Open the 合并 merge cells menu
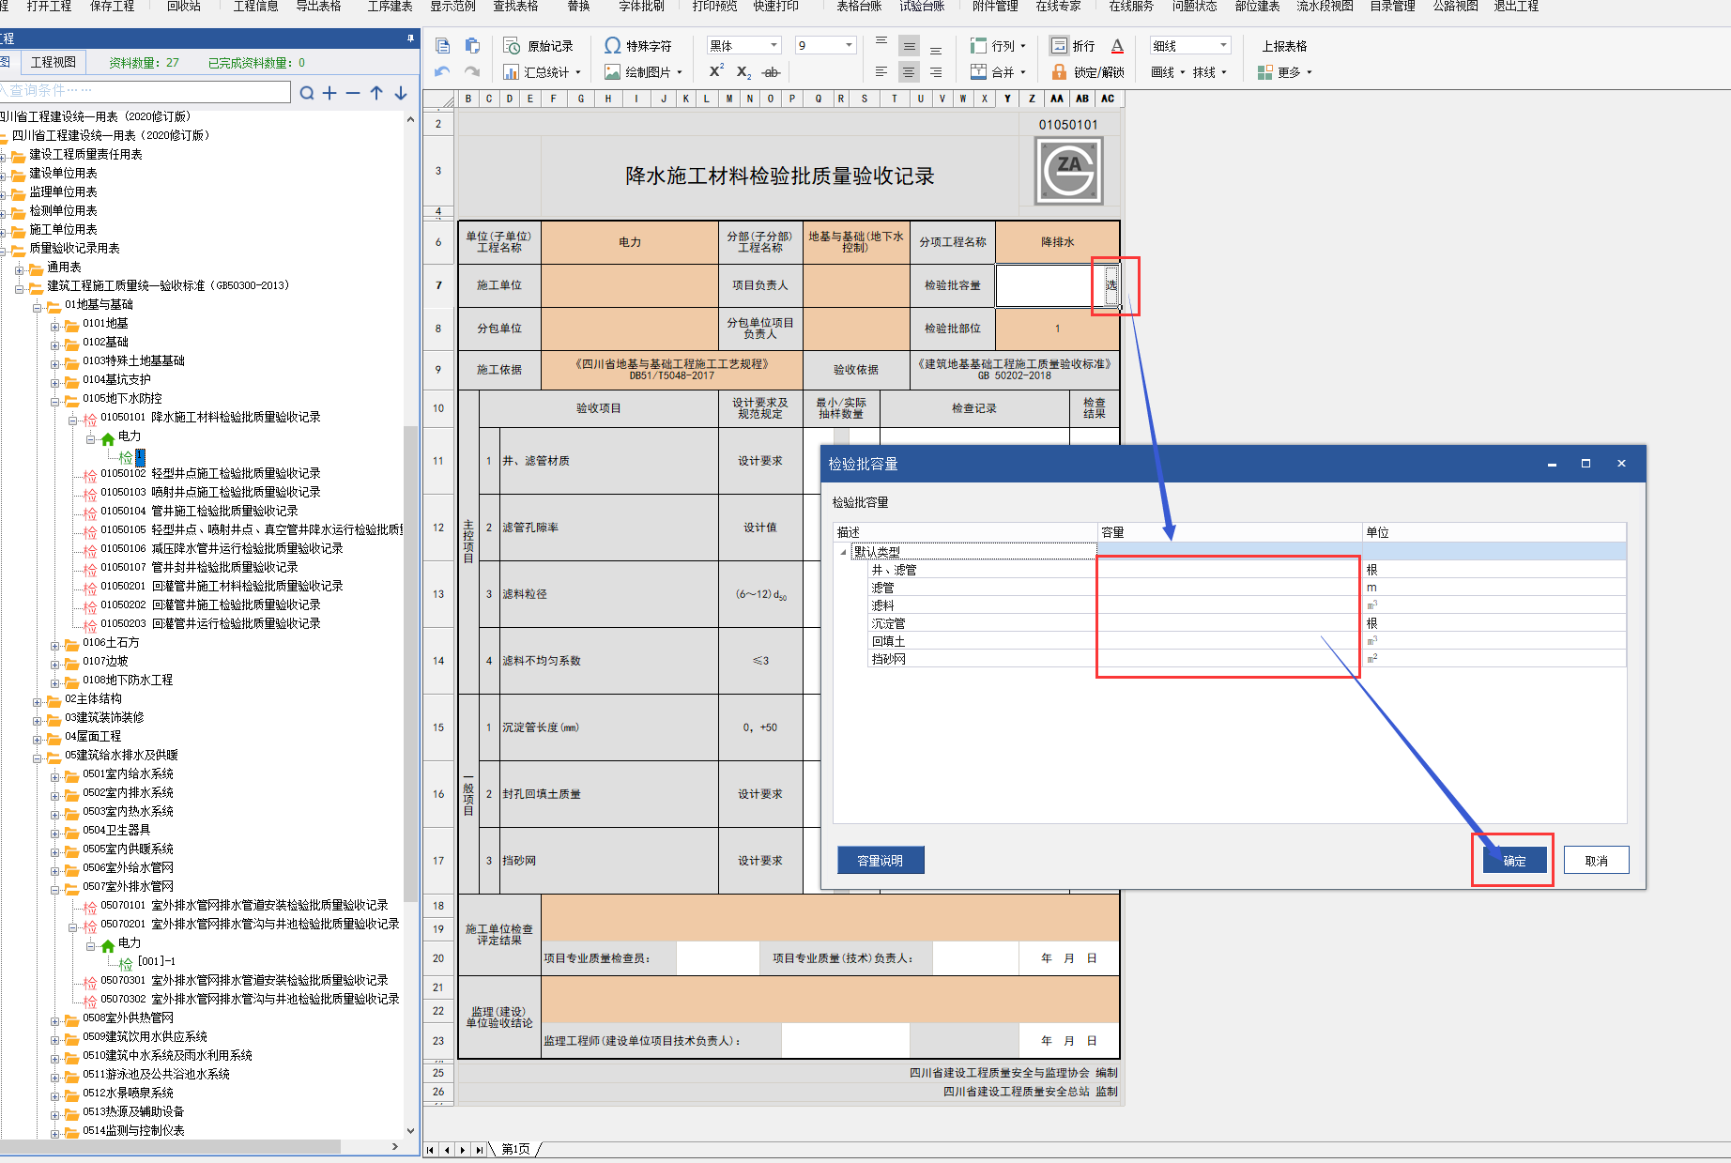This screenshot has height=1163, width=1731. point(997,72)
